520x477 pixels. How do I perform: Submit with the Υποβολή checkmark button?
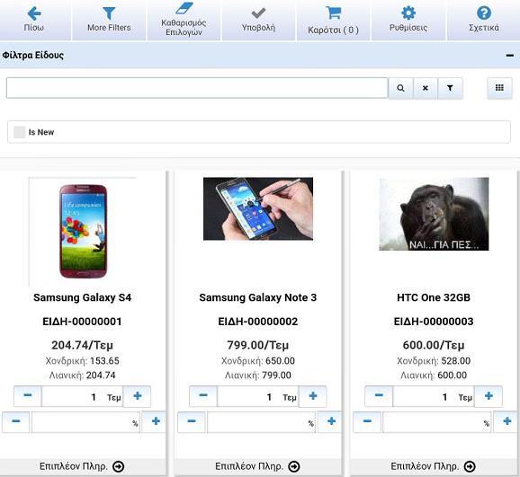tap(258, 20)
